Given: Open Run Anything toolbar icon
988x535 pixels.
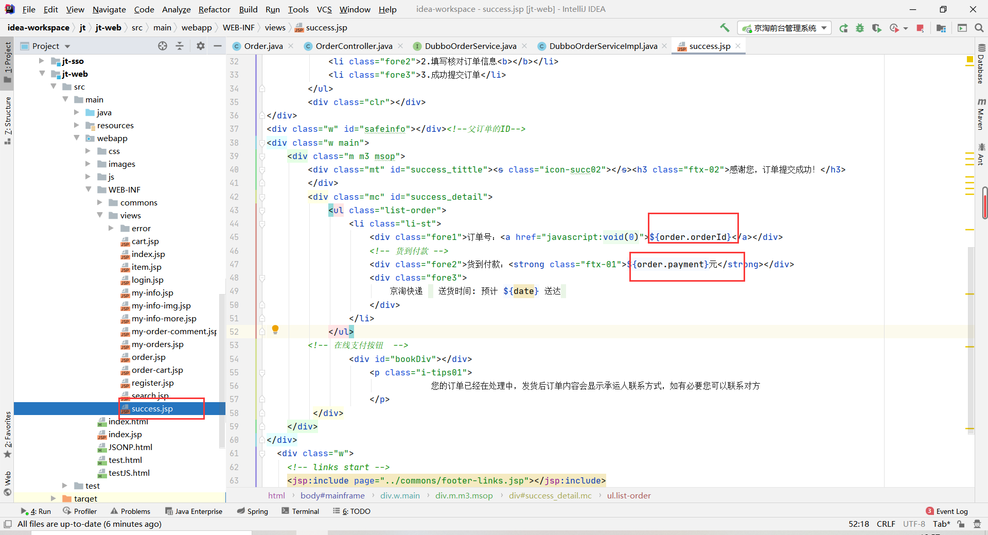Looking at the screenshot, I should (962, 28).
